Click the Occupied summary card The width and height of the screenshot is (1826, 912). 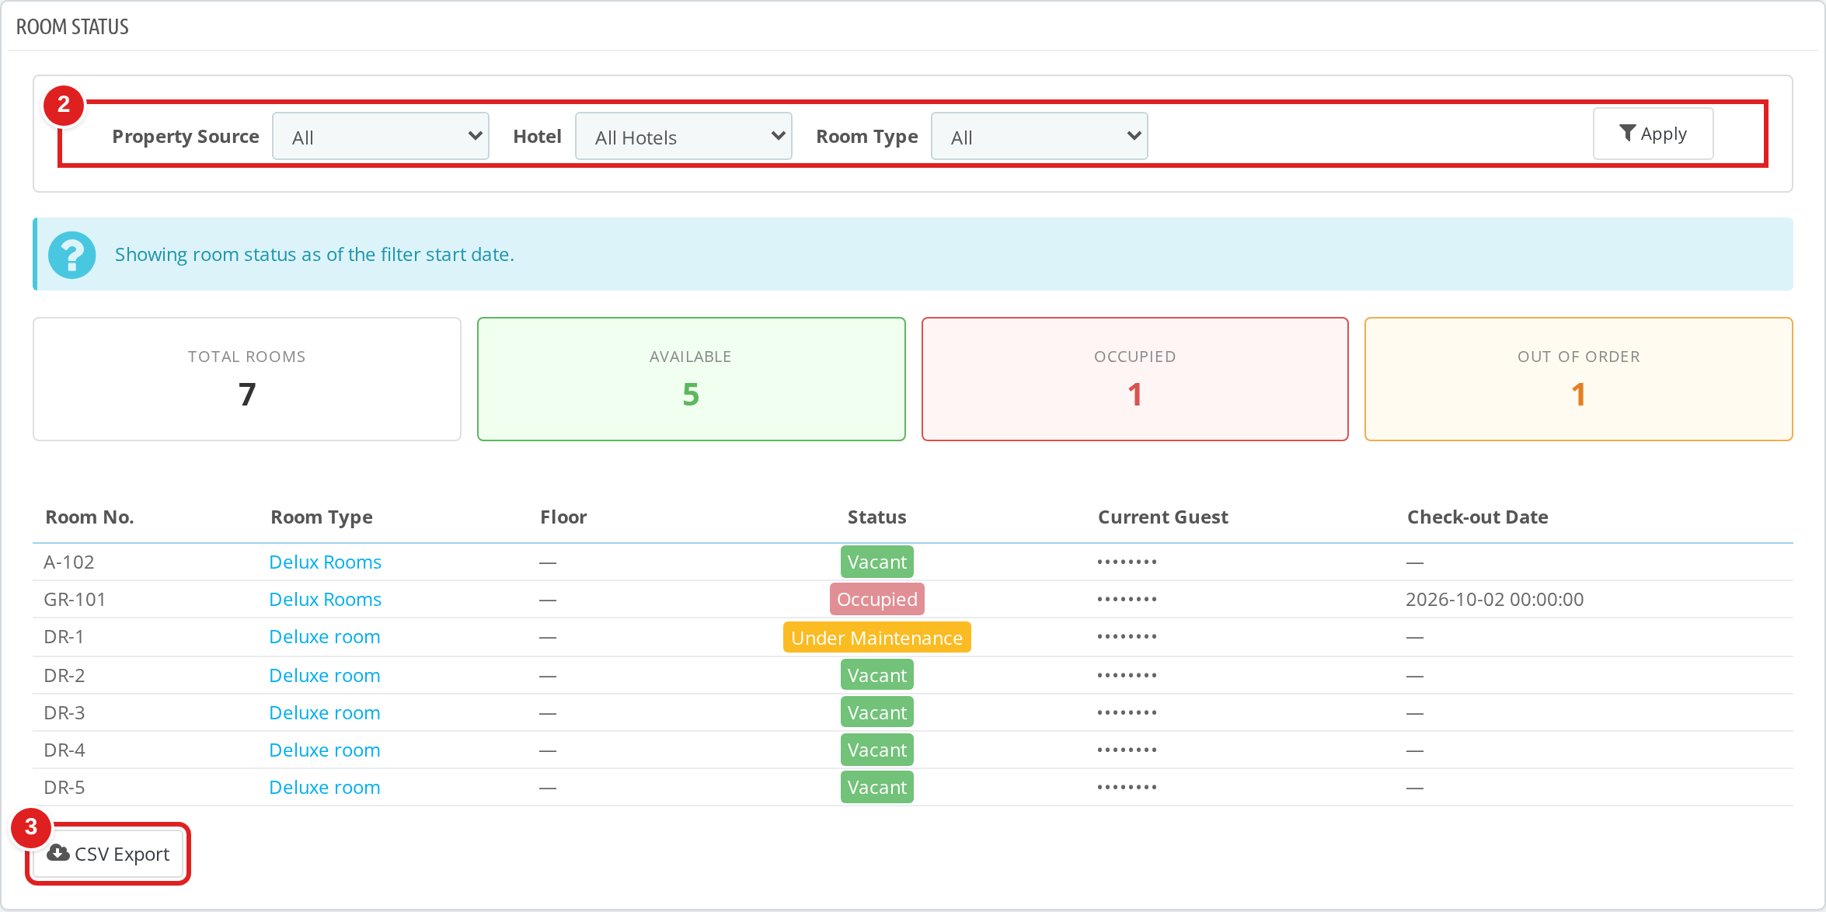[x=1135, y=379]
